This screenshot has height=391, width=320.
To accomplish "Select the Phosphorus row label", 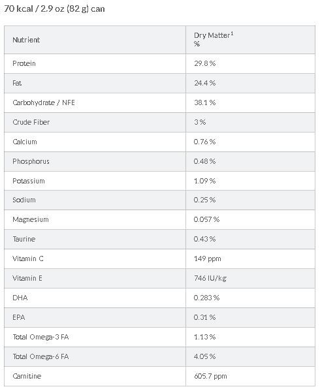I will (x=31, y=162).
